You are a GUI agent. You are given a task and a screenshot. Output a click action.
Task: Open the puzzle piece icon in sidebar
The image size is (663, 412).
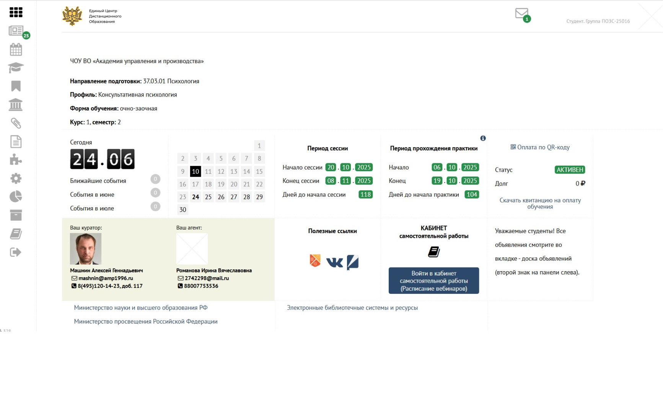[x=16, y=160]
